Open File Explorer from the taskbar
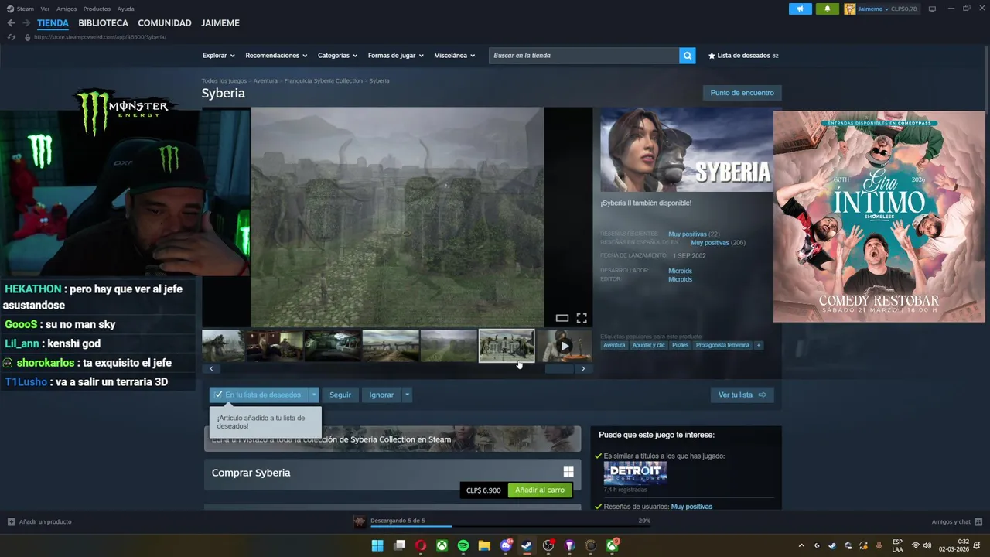Viewport: 990px width, 557px height. 484,545
